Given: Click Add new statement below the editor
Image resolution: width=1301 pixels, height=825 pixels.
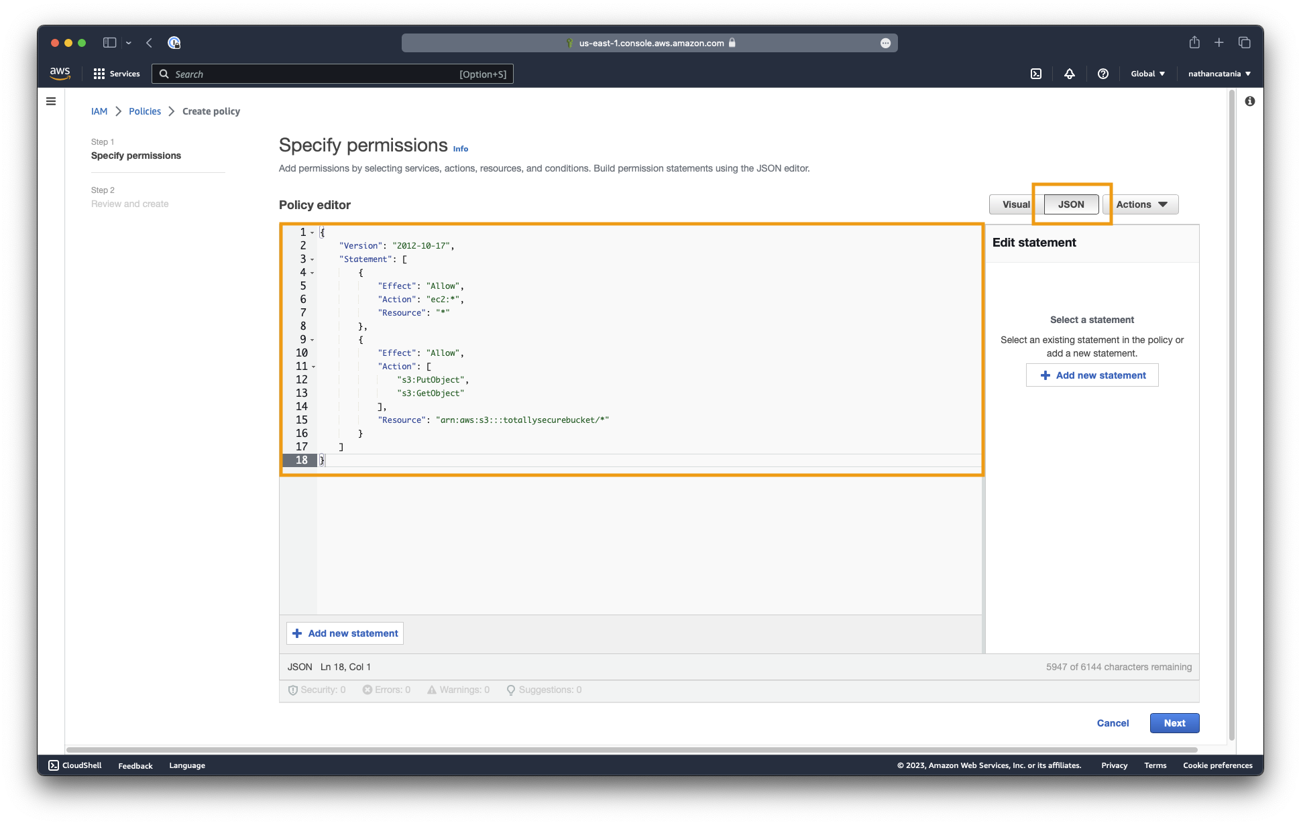Looking at the screenshot, I should (x=345, y=633).
